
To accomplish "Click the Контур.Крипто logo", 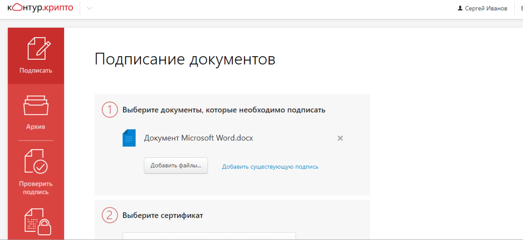I will point(40,8).
